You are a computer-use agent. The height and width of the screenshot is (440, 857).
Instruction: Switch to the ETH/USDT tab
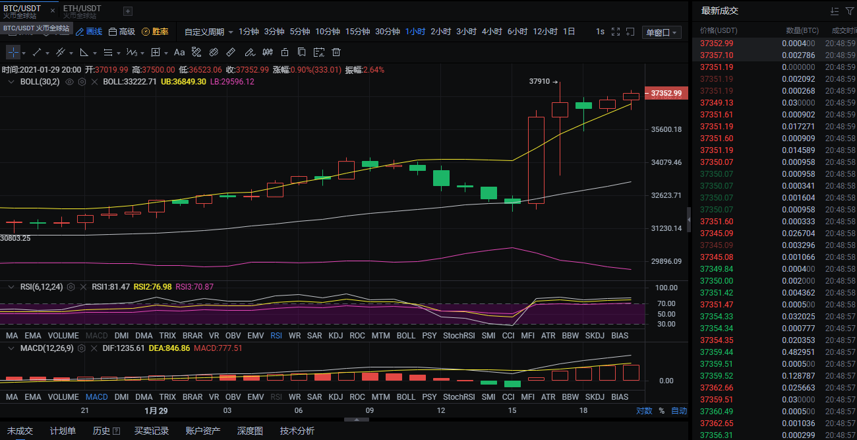(82, 11)
